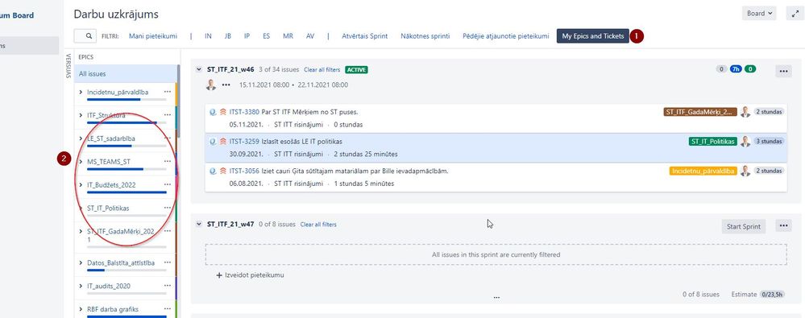Click the orange Incidetnu_pārvaldība epic label
The height and width of the screenshot is (318, 805).
[x=703, y=171]
